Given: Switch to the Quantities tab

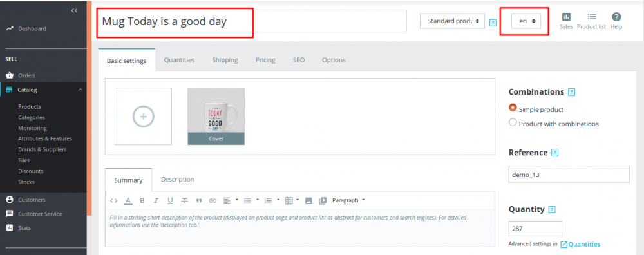Looking at the screenshot, I should (179, 60).
